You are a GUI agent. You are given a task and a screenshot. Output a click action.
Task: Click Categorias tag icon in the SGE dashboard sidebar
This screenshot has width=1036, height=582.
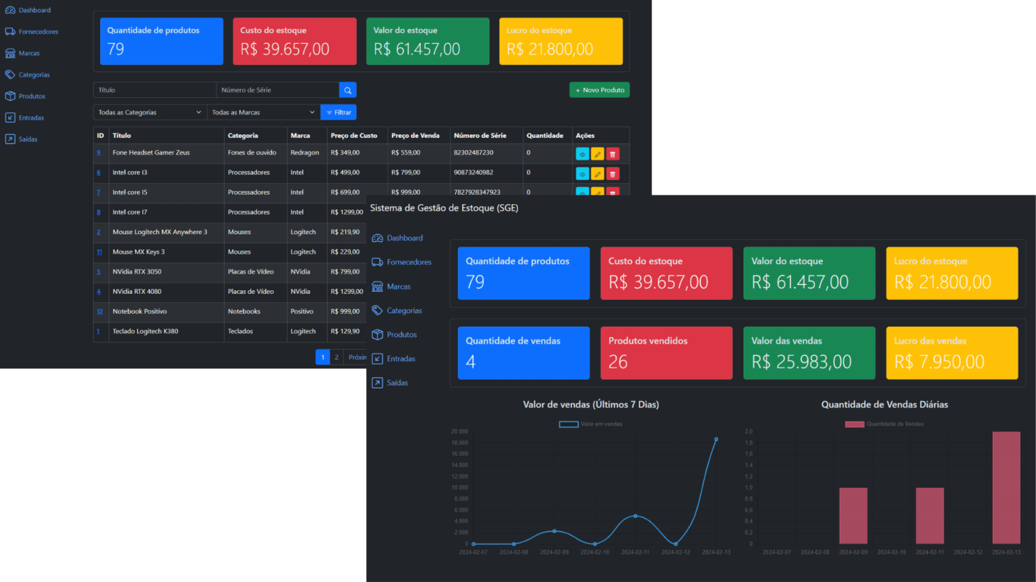click(378, 311)
